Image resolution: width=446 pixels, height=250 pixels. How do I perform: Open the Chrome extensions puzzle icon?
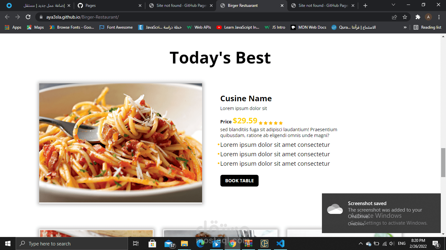[x=418, y=17]
